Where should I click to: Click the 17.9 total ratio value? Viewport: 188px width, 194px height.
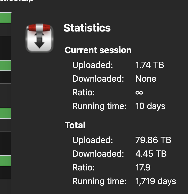point(143,167)
